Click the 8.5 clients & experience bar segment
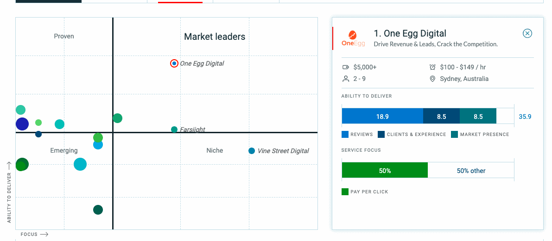Image resolution: width=552 pixels, height=241 pixels. (x=441, y=117)
